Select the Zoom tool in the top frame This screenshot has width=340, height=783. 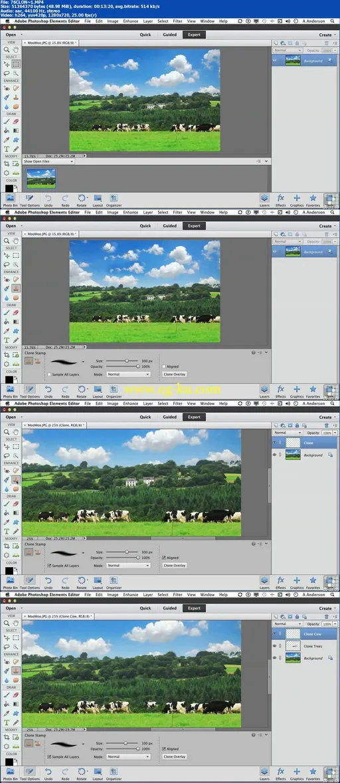pyautogui.click(x=7, y=49)
